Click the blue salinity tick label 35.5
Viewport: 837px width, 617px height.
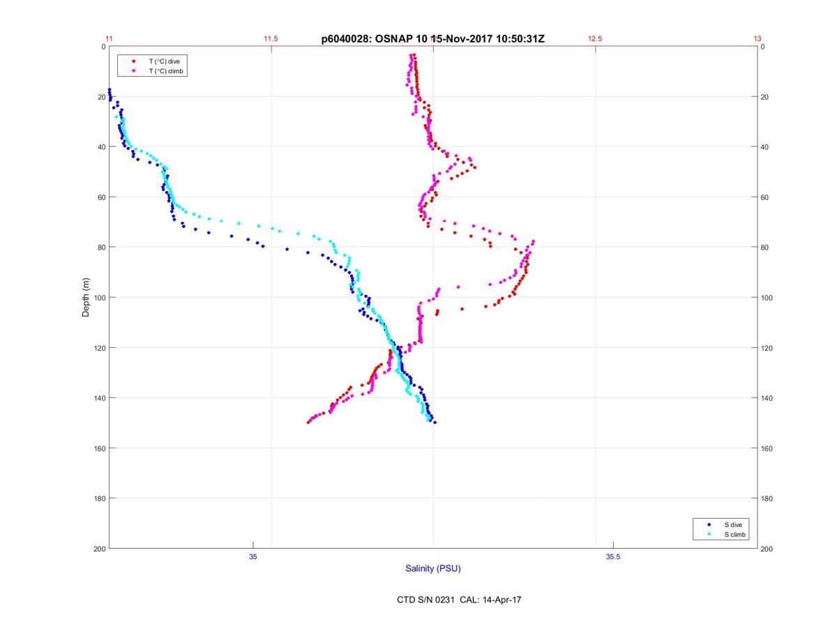(x=613, y=556)
